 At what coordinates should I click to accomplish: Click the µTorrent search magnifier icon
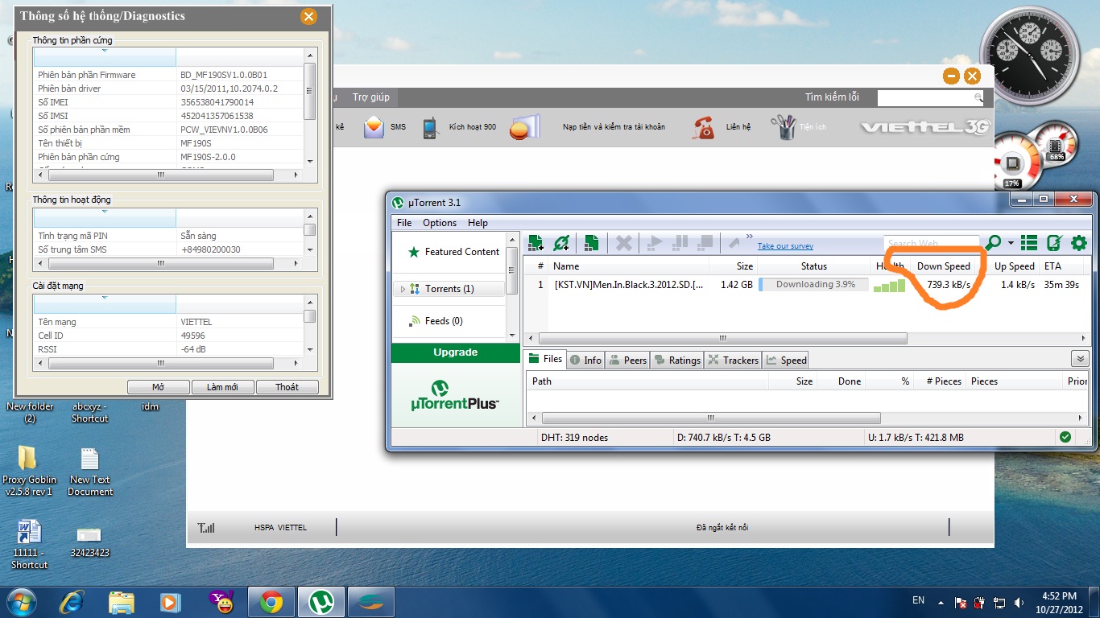click(994, 242)
